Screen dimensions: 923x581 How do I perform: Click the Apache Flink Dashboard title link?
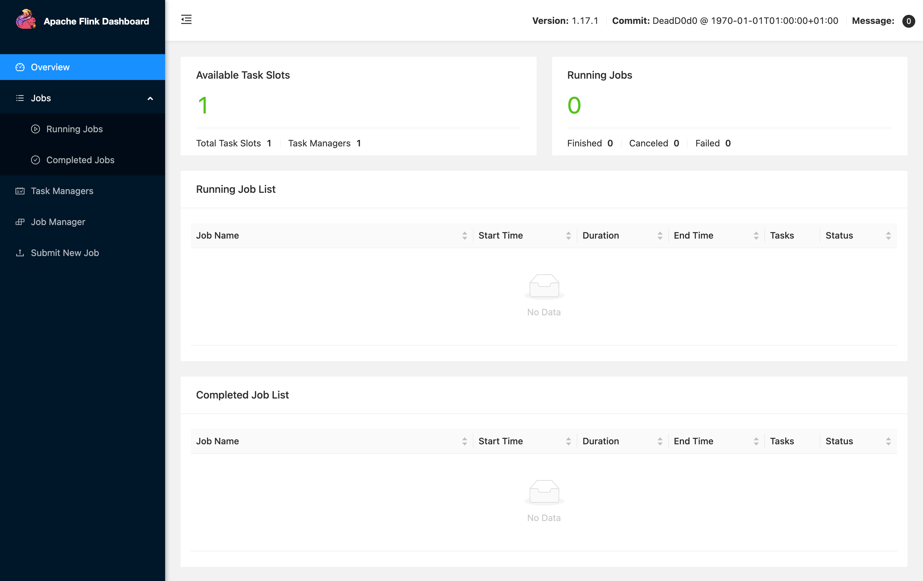(96, 22)
